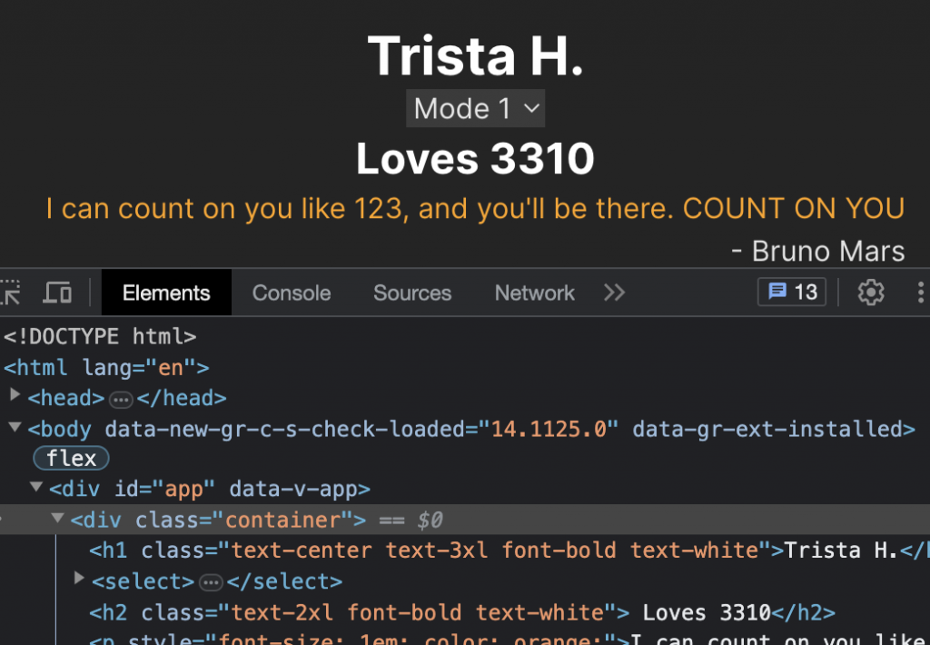
Task: Click the head ellipsis button
Action: tap(121, 400)
